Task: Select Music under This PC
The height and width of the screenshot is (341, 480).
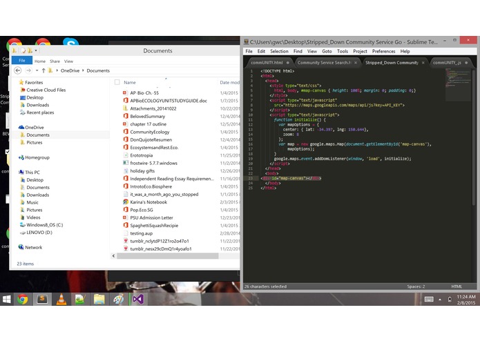Action: [32, 202]
